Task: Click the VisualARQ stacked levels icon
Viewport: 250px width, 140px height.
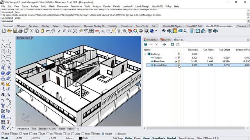Action: tap(210, 31)
